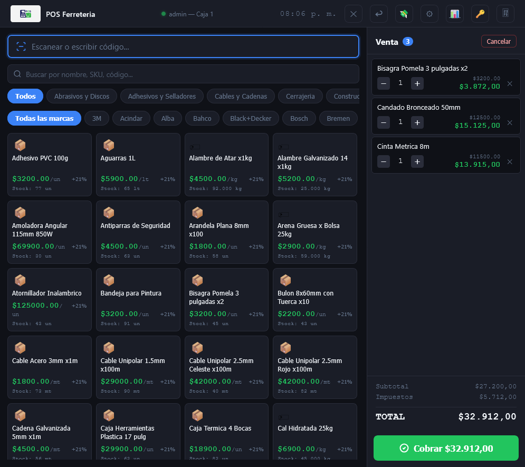525x467 pixels.
Task: Open the cash money icon in header
Action: tap(404, 14)
